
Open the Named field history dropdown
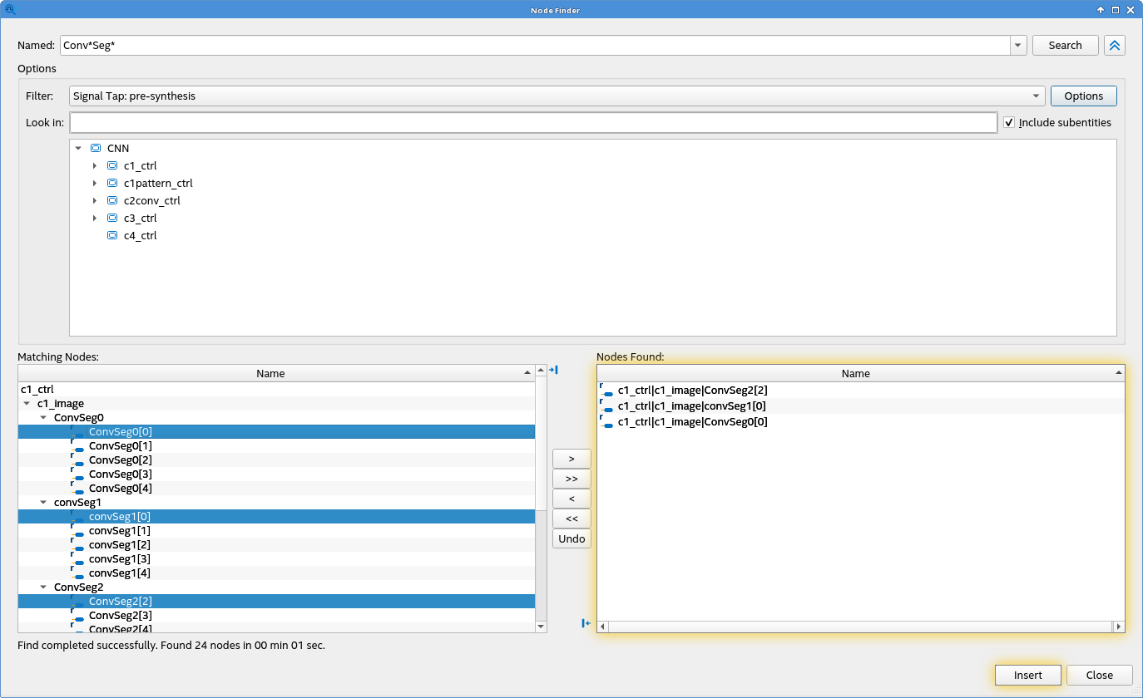pyautogui.click(x=1018, y=46)
